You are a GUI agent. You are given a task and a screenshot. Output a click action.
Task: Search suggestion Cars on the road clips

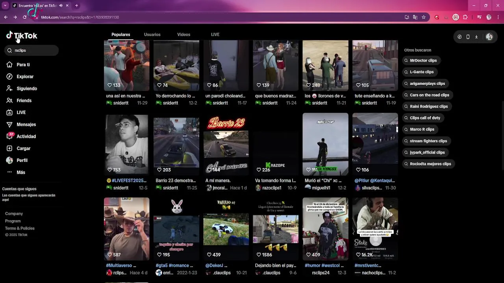[427, 95]
